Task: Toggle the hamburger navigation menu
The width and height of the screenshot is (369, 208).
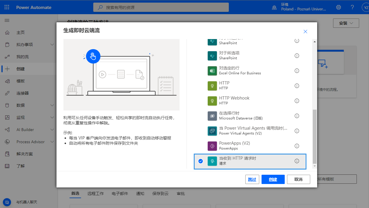Action: [7, 21]
